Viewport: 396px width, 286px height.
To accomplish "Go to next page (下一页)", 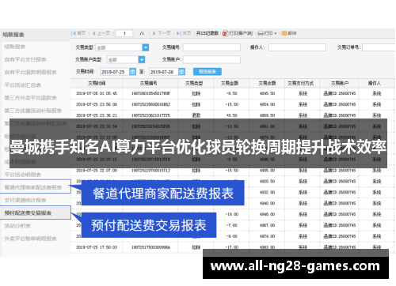I will pos(162,33).
